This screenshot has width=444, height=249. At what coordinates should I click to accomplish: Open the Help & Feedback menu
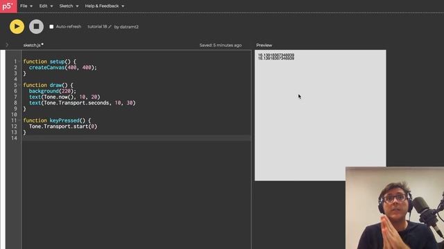point(105,6)
